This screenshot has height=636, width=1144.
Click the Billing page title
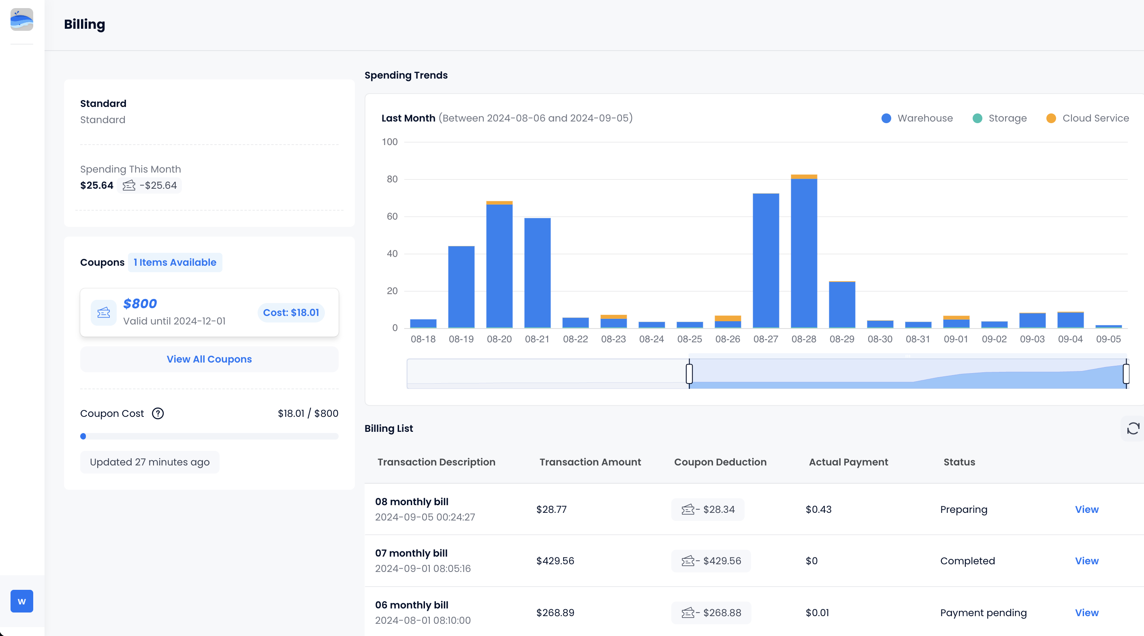(84, 24)
